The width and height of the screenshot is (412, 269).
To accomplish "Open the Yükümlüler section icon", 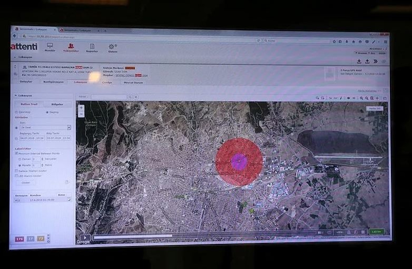I will (71, 47).
